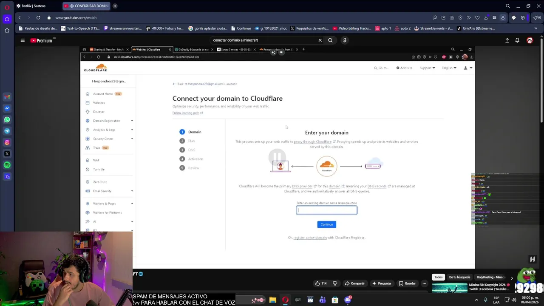Run YouTube search magnifier button
This screenshot has height=306, width=544.
pyautogui.click(x=330, y=40)
